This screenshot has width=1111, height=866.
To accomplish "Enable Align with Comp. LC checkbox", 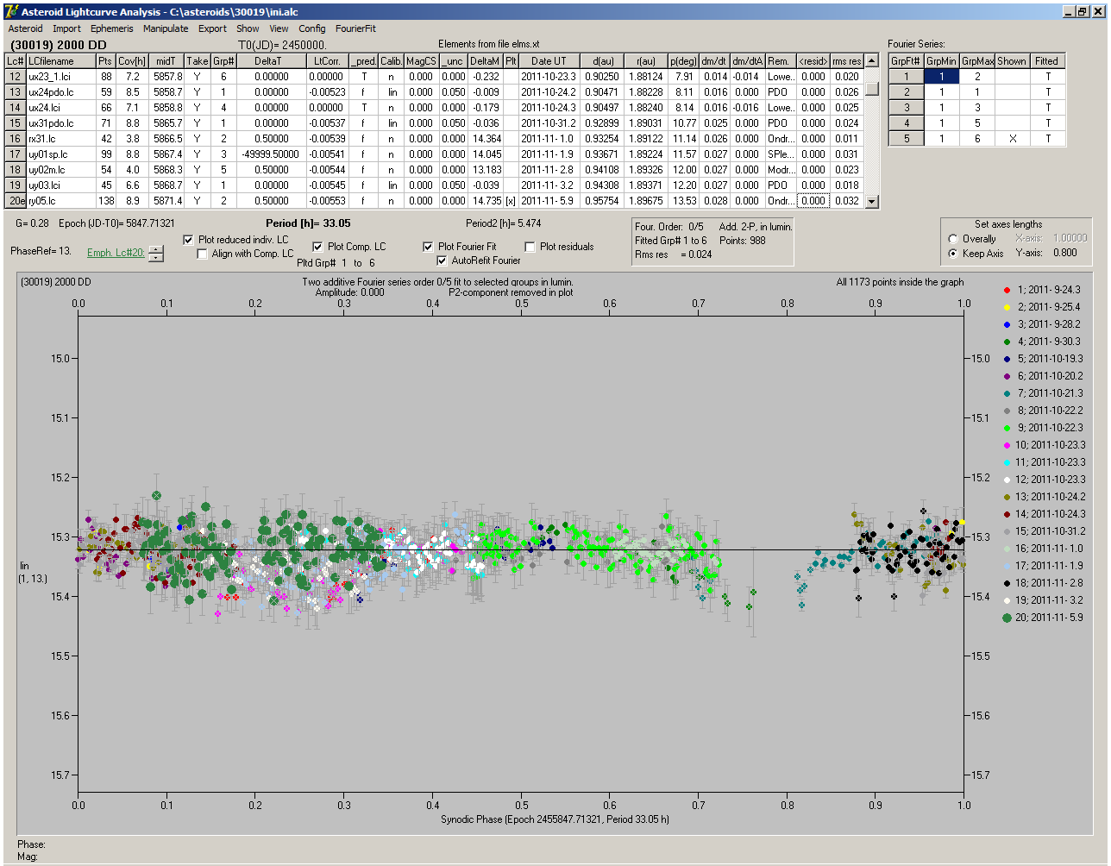I will coord(202,254).
